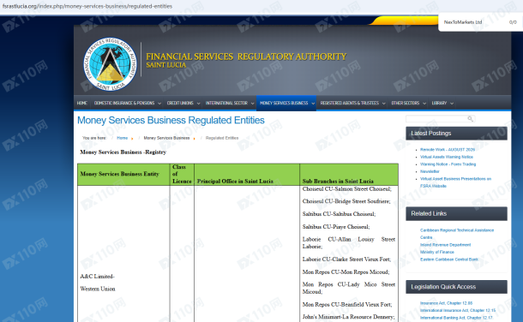The width and height of the screenshot is (523, 322).
Task: Open the Home menu item
Action: (x=81, y=104)
